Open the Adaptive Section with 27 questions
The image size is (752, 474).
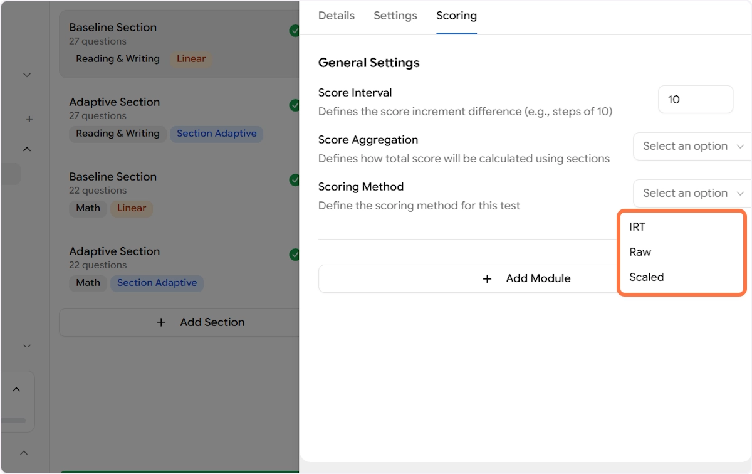click(115, 102)
